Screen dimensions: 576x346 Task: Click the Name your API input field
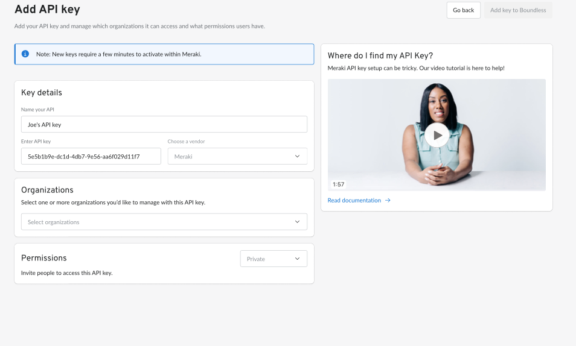pos(164,124)
